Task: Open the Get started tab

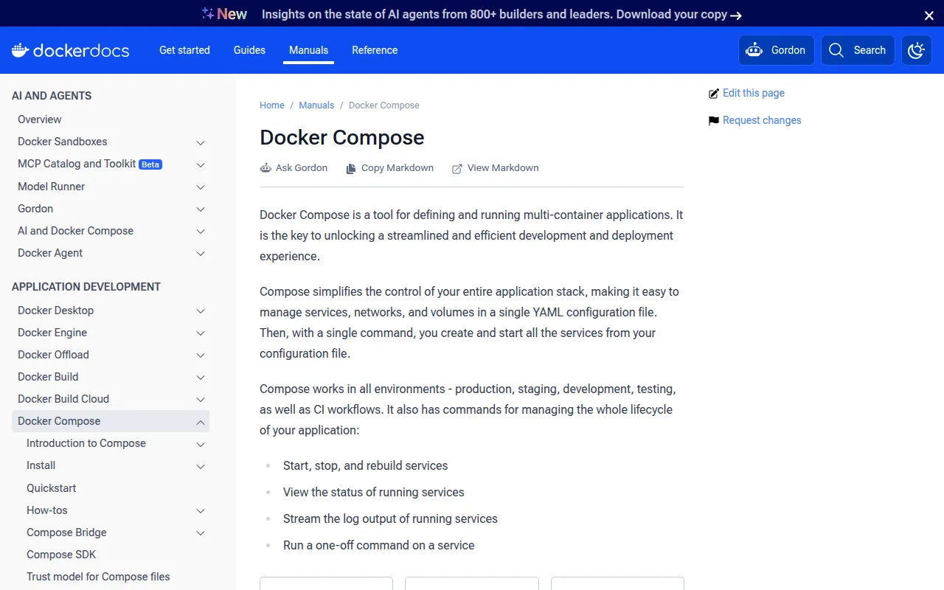Action: (x=184, y=50)
